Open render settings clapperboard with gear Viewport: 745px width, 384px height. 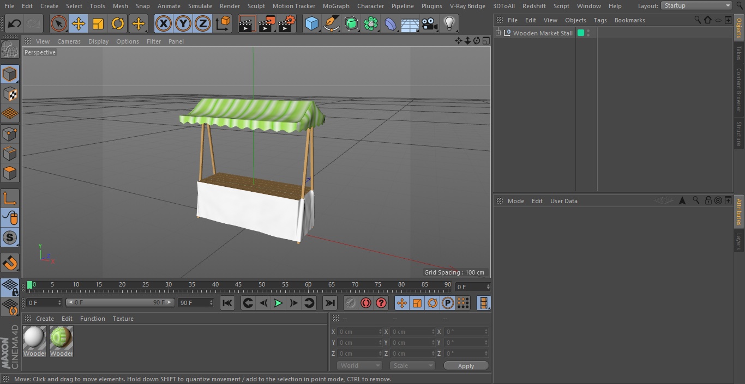287,23
